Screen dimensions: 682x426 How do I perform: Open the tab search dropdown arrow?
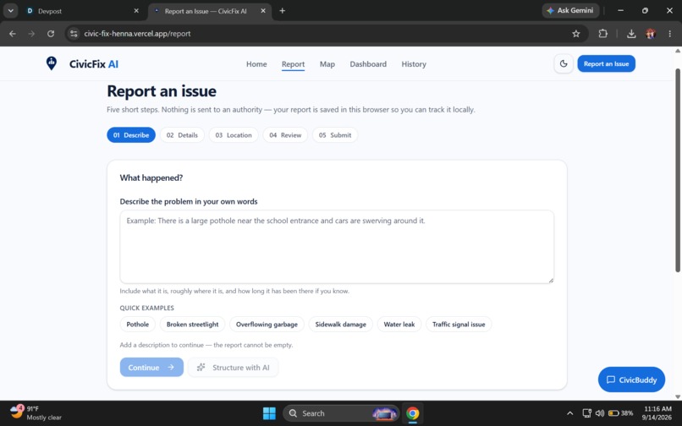10,11
